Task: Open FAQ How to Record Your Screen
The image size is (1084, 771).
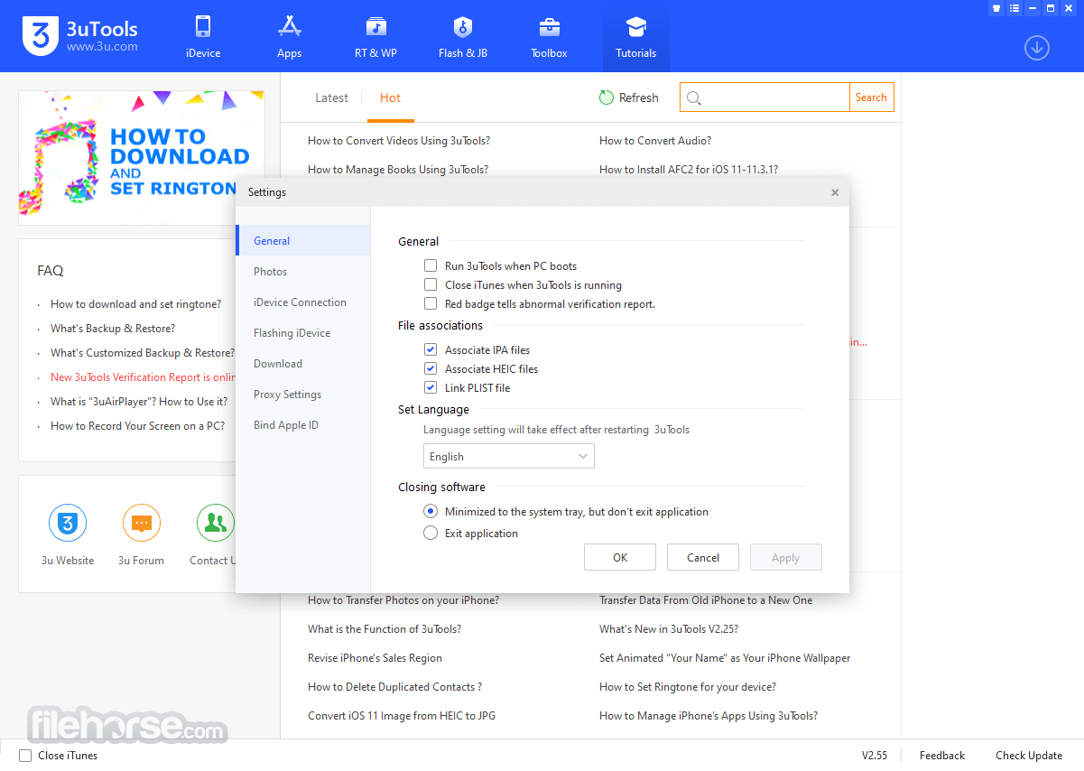Action: [138, 426]
